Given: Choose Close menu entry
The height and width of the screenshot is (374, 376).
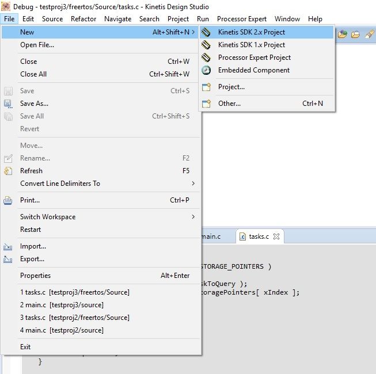Looking at the screenshot, I should 101,62.
